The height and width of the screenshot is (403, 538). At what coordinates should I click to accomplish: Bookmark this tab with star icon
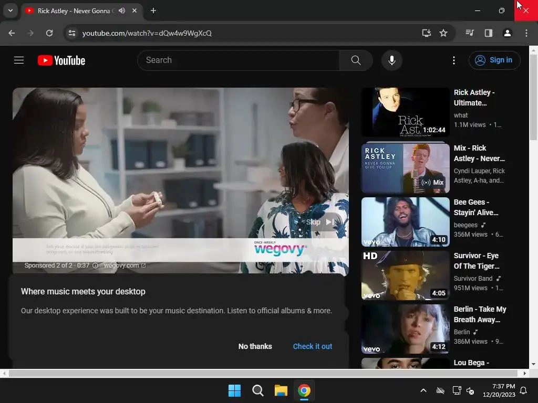[x=443, y=33]
